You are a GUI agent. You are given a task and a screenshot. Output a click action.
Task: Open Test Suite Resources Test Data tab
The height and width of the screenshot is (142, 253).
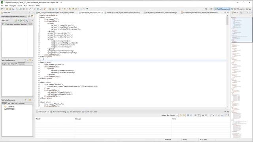pos(11,103)
